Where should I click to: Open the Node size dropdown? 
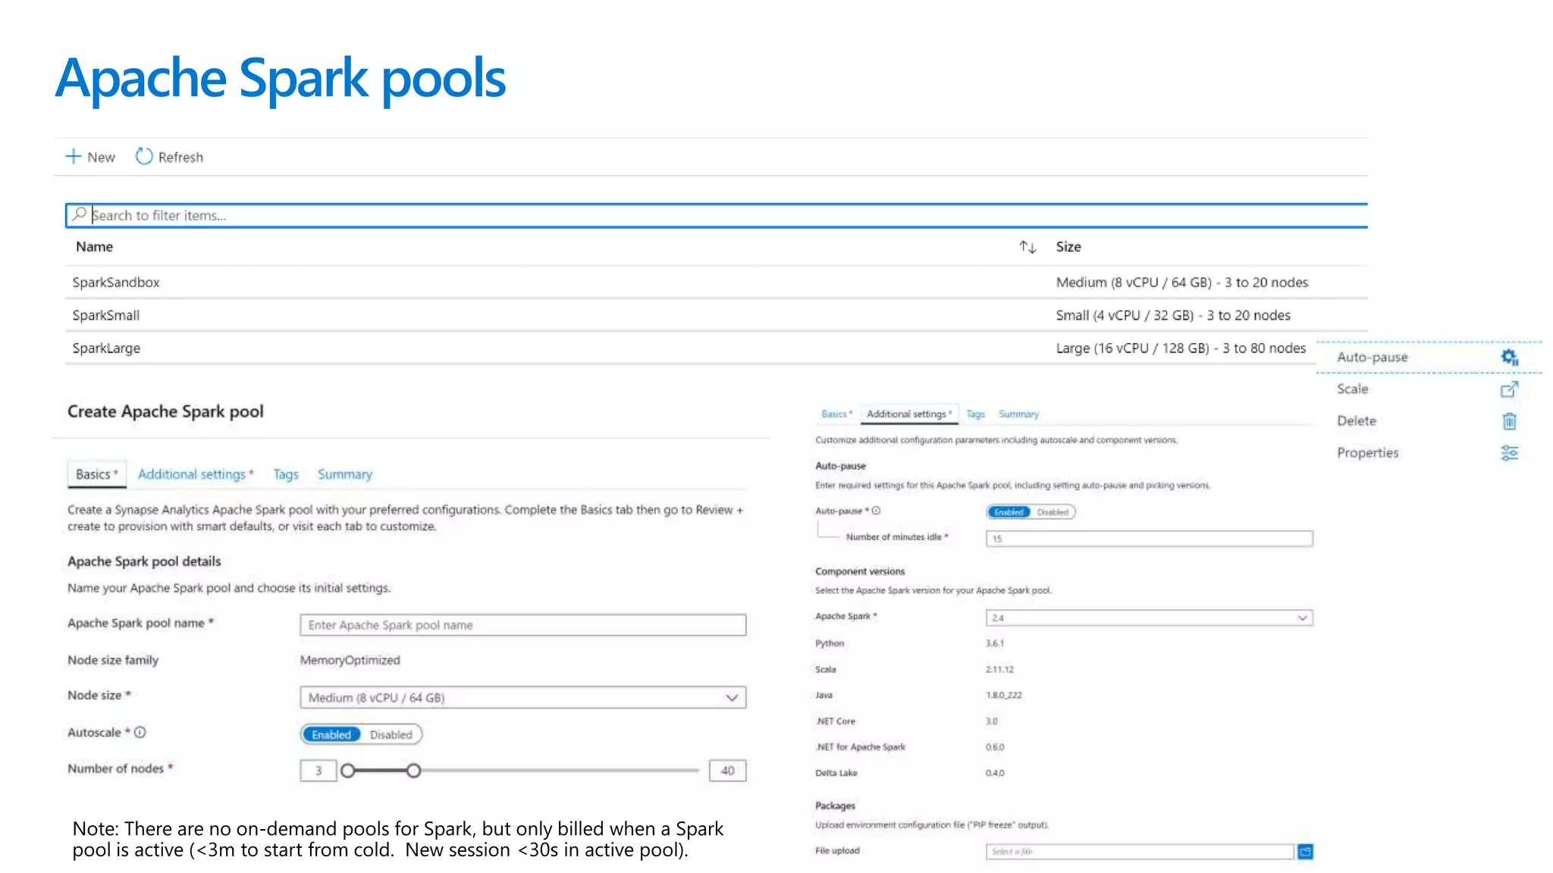pyautogui.click(x=522, y=697)
